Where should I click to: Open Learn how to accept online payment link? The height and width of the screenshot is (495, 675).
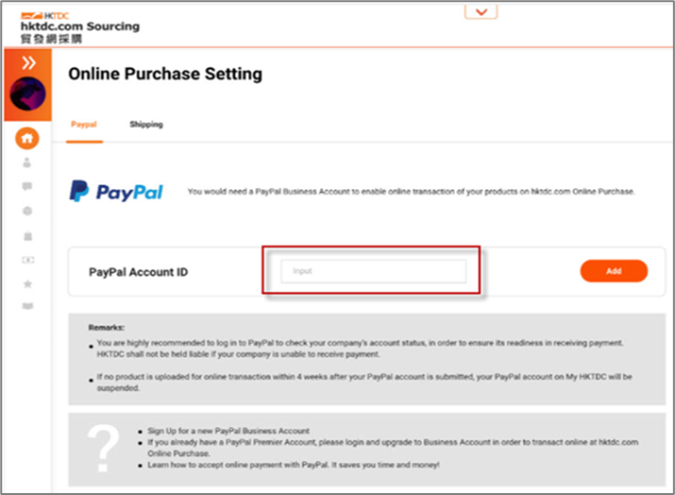click(x=294, y=465)
